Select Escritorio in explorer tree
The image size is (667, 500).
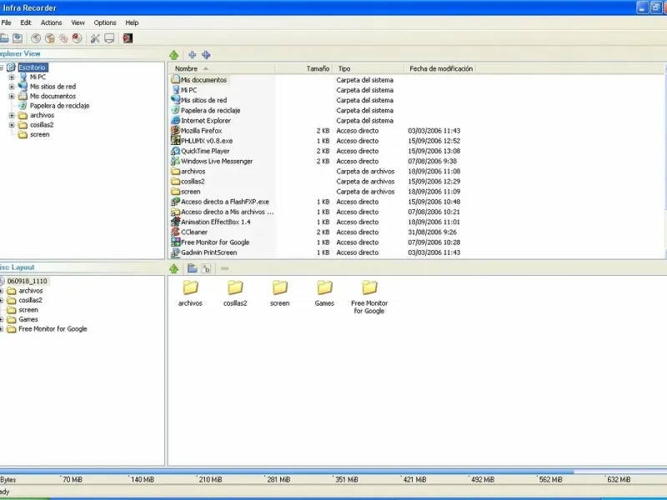click(x=33, y=67)
